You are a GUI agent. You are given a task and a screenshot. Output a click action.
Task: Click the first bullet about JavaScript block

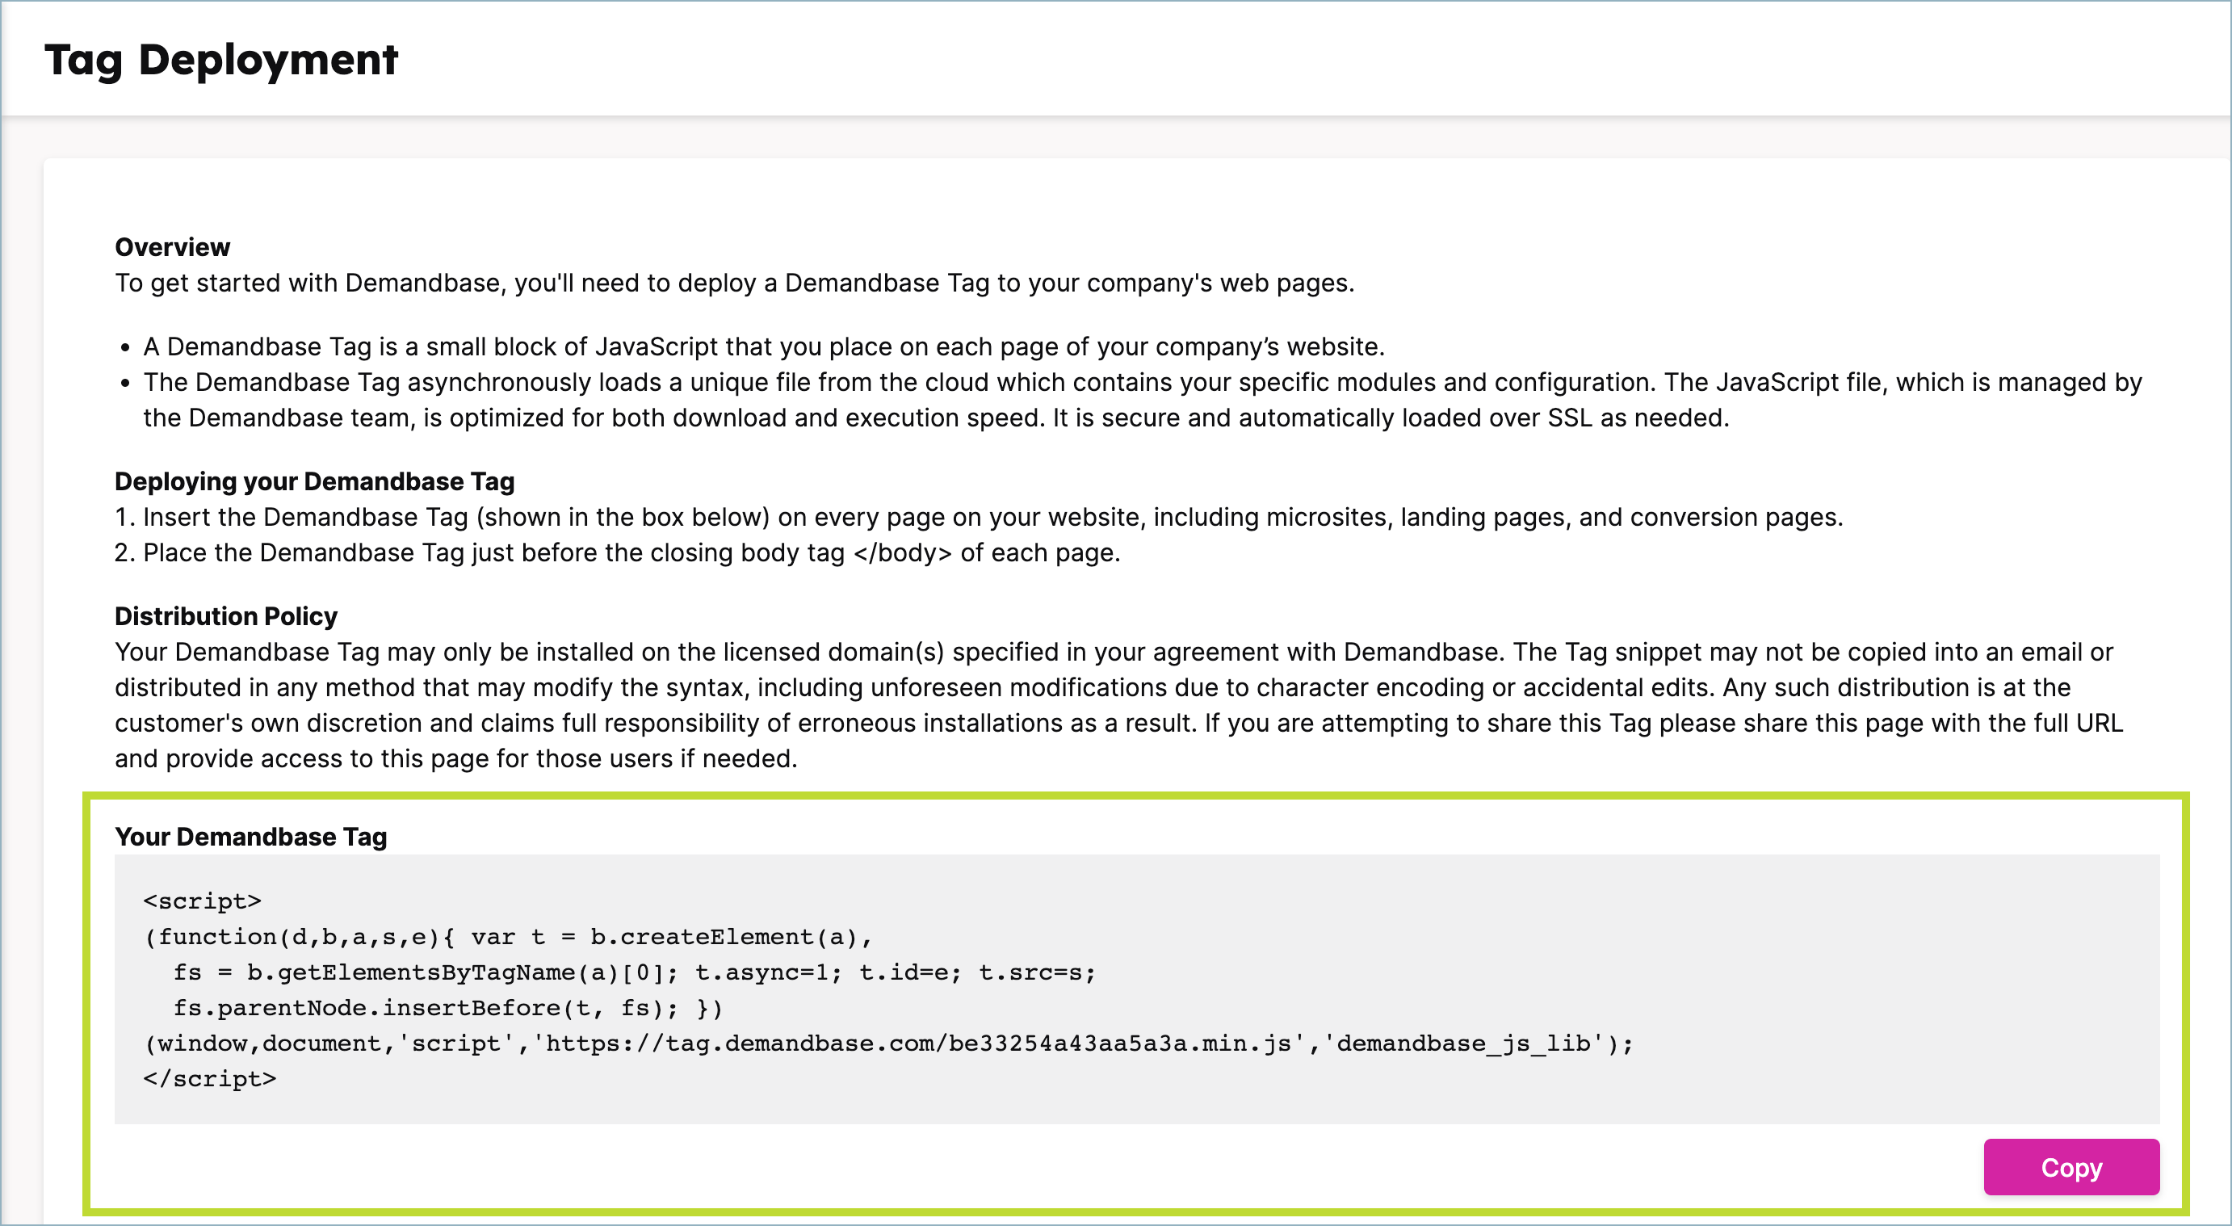pyautogui.click(x=762, y=345)
